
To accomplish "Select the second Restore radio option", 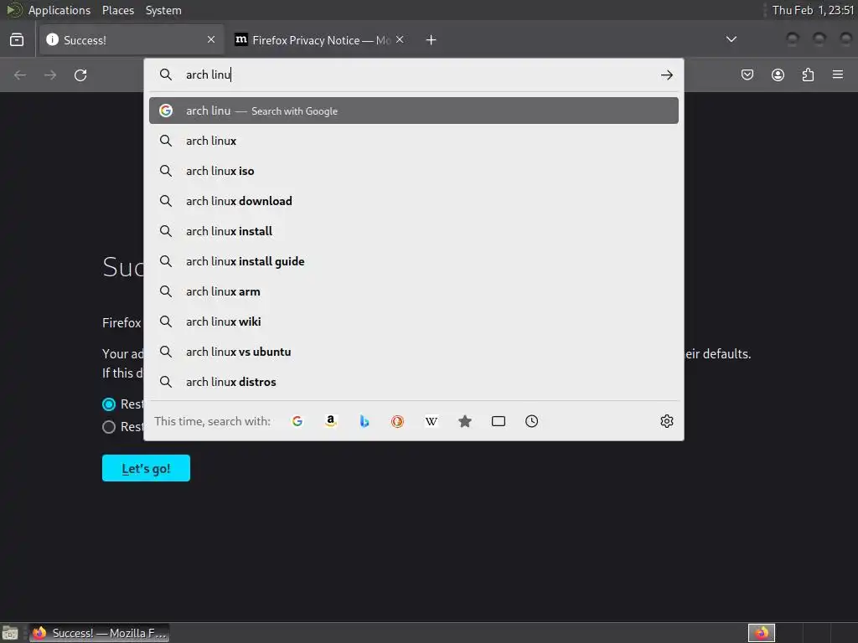I will (109, 426).
